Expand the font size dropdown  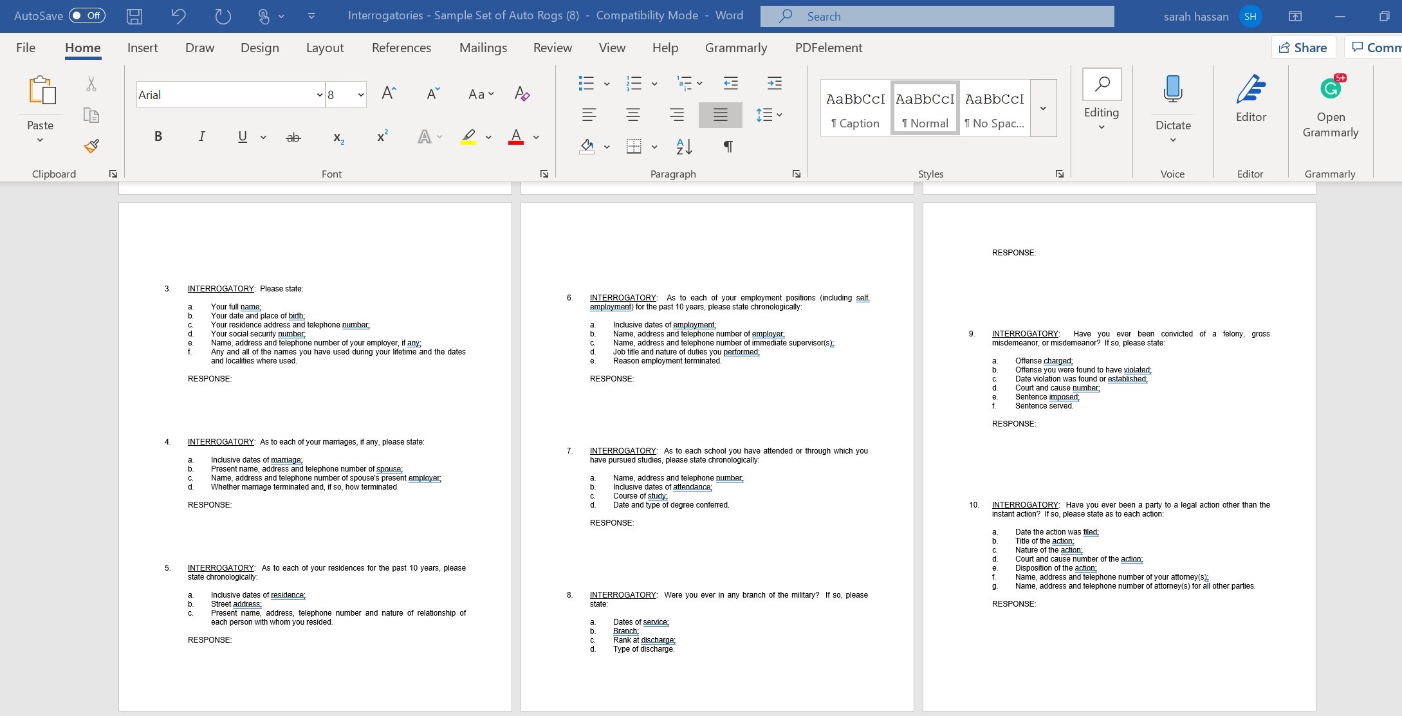[360, 95]
